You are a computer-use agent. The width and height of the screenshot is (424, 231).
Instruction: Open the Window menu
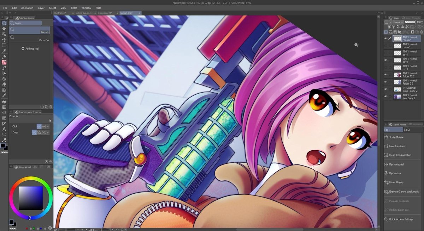point(86,8)
